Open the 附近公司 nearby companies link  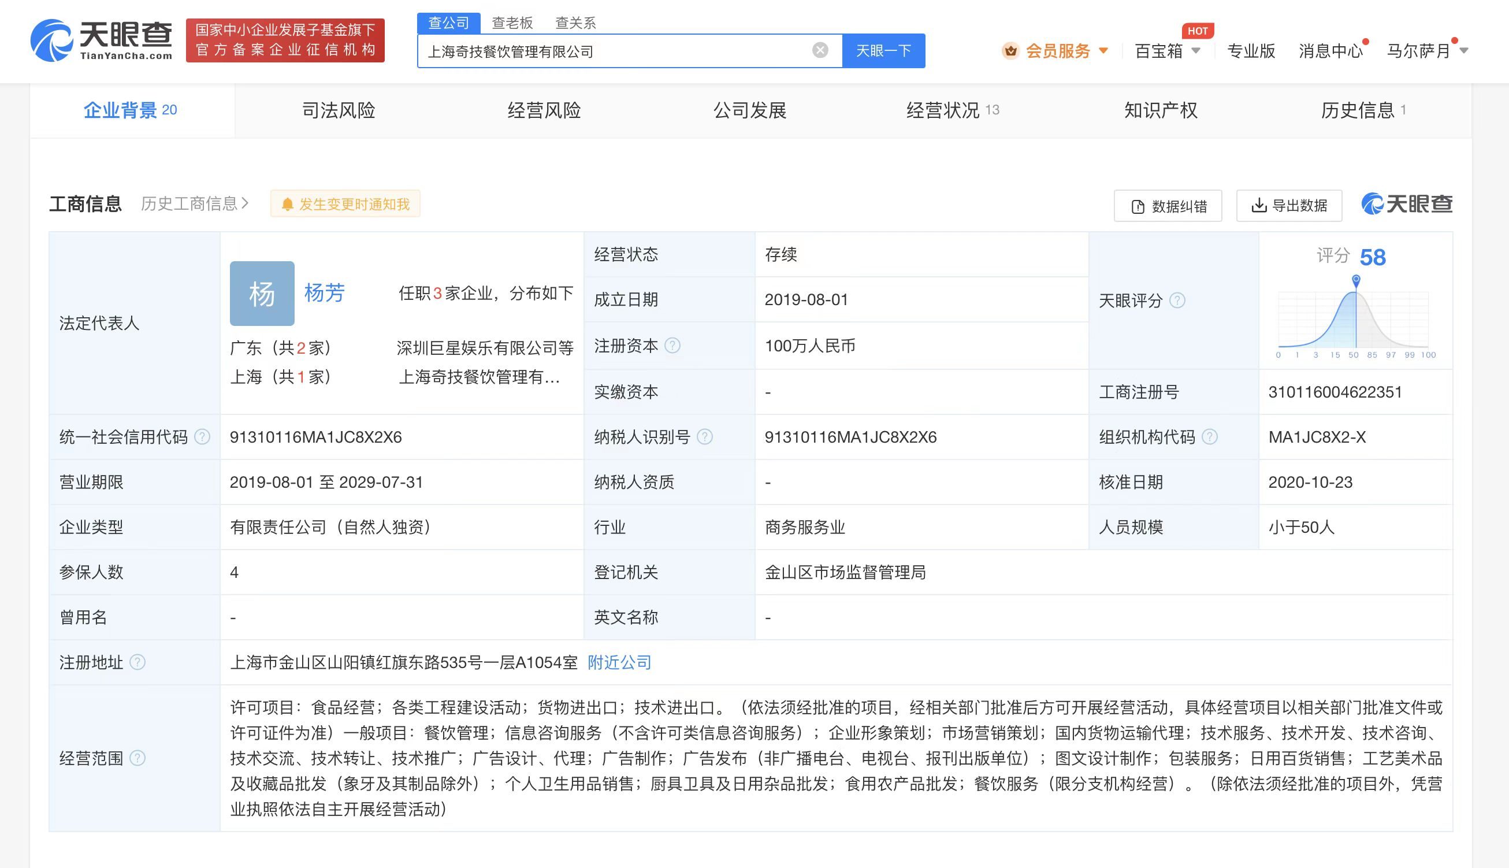click(x=618, y=662)
